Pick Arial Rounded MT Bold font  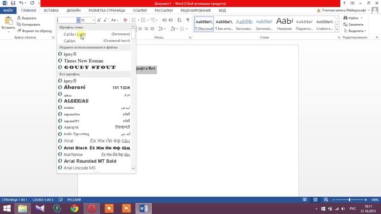94,161
